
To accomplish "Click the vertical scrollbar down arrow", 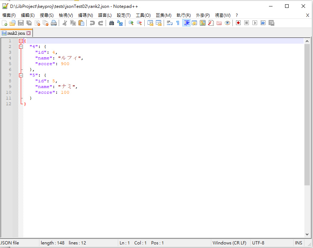I will (307, 234).
